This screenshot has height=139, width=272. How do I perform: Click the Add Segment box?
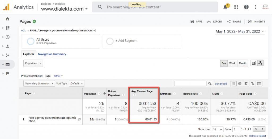[142, 41]
